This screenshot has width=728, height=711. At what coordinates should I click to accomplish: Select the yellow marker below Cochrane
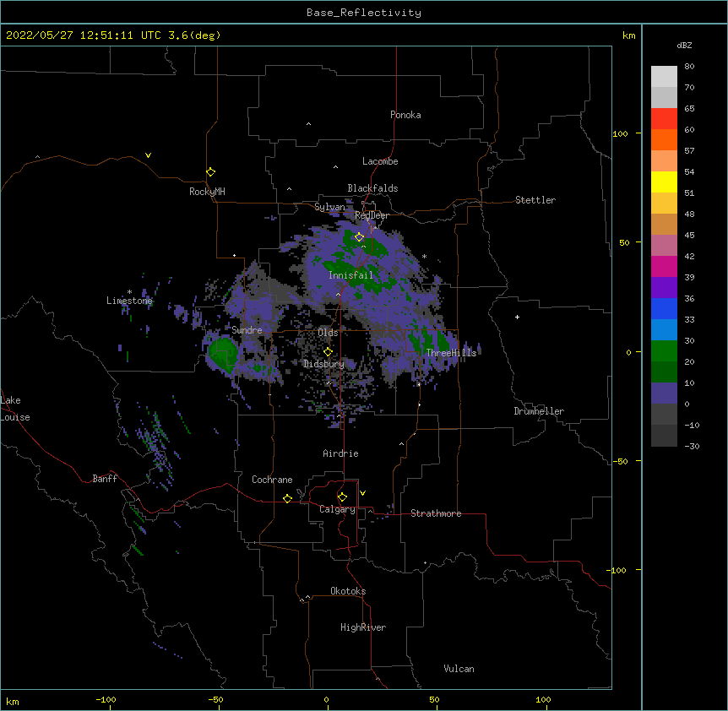(287, 498)
